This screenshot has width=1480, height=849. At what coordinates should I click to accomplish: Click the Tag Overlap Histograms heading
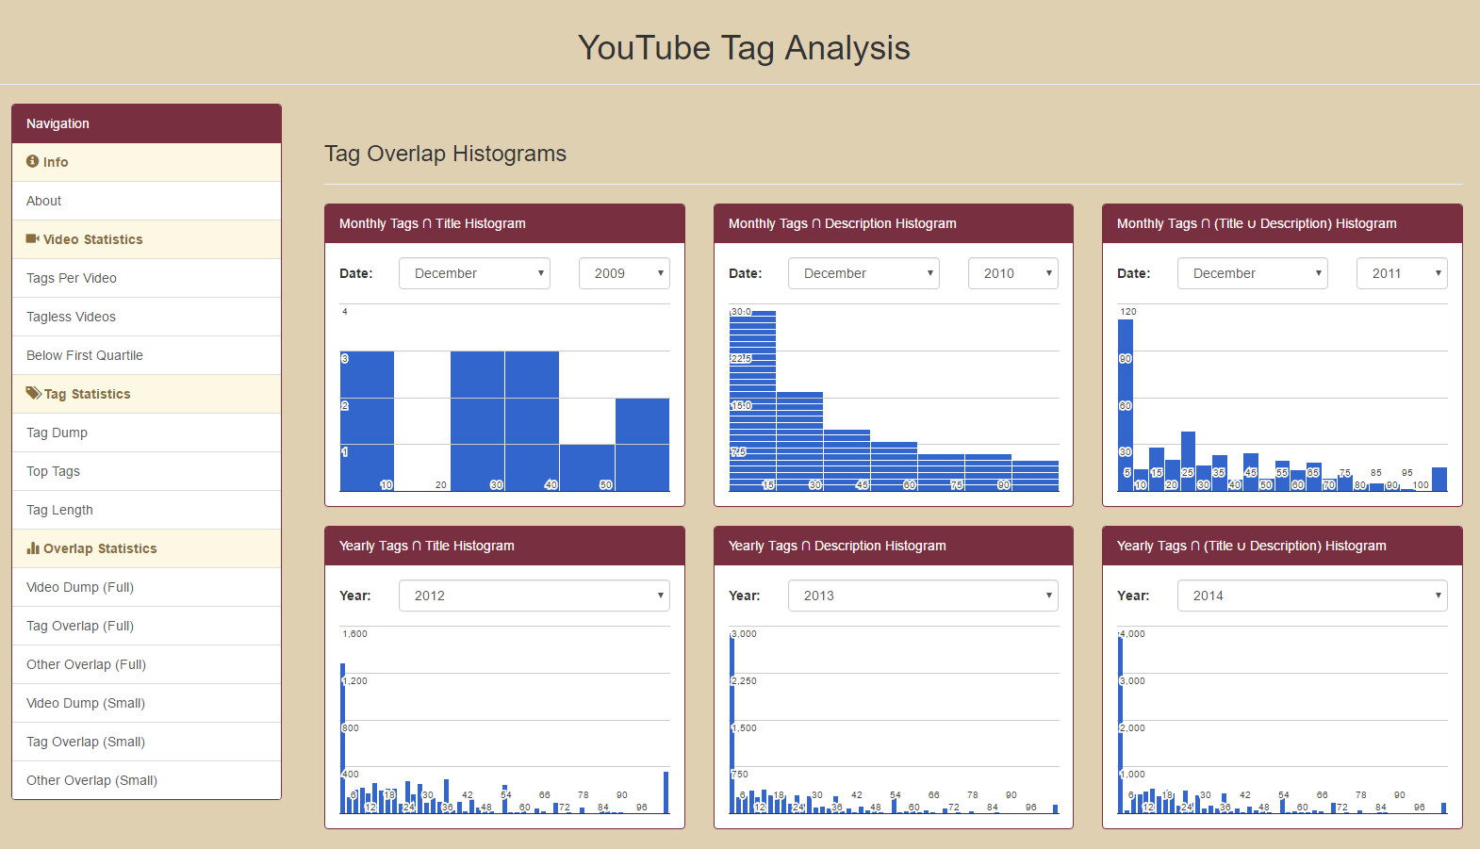pos(445,154)
